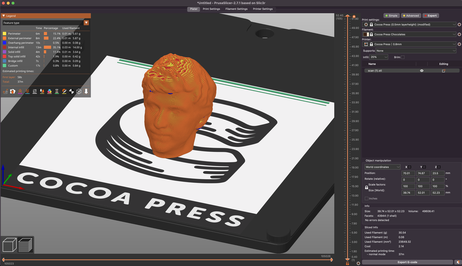Open the Filament Settings tab
The width and height of the screenshot is (462, 266).
[236, 9]
